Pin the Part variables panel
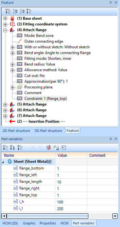The width and height of the screenshot is (120, 227). point(111,139)
